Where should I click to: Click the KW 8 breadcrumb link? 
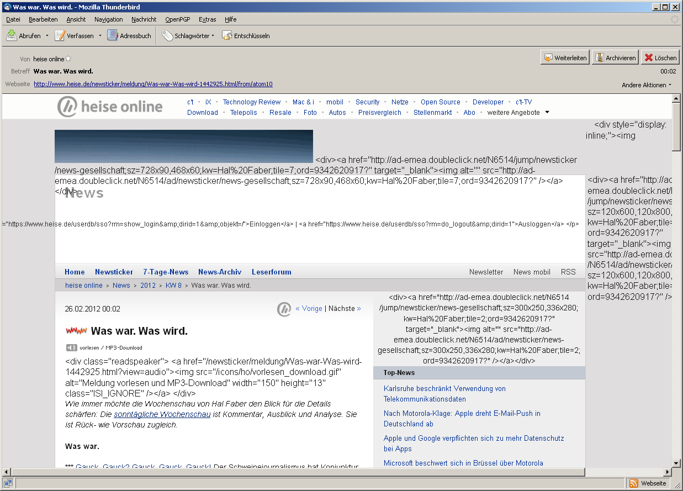click(174, 286)
